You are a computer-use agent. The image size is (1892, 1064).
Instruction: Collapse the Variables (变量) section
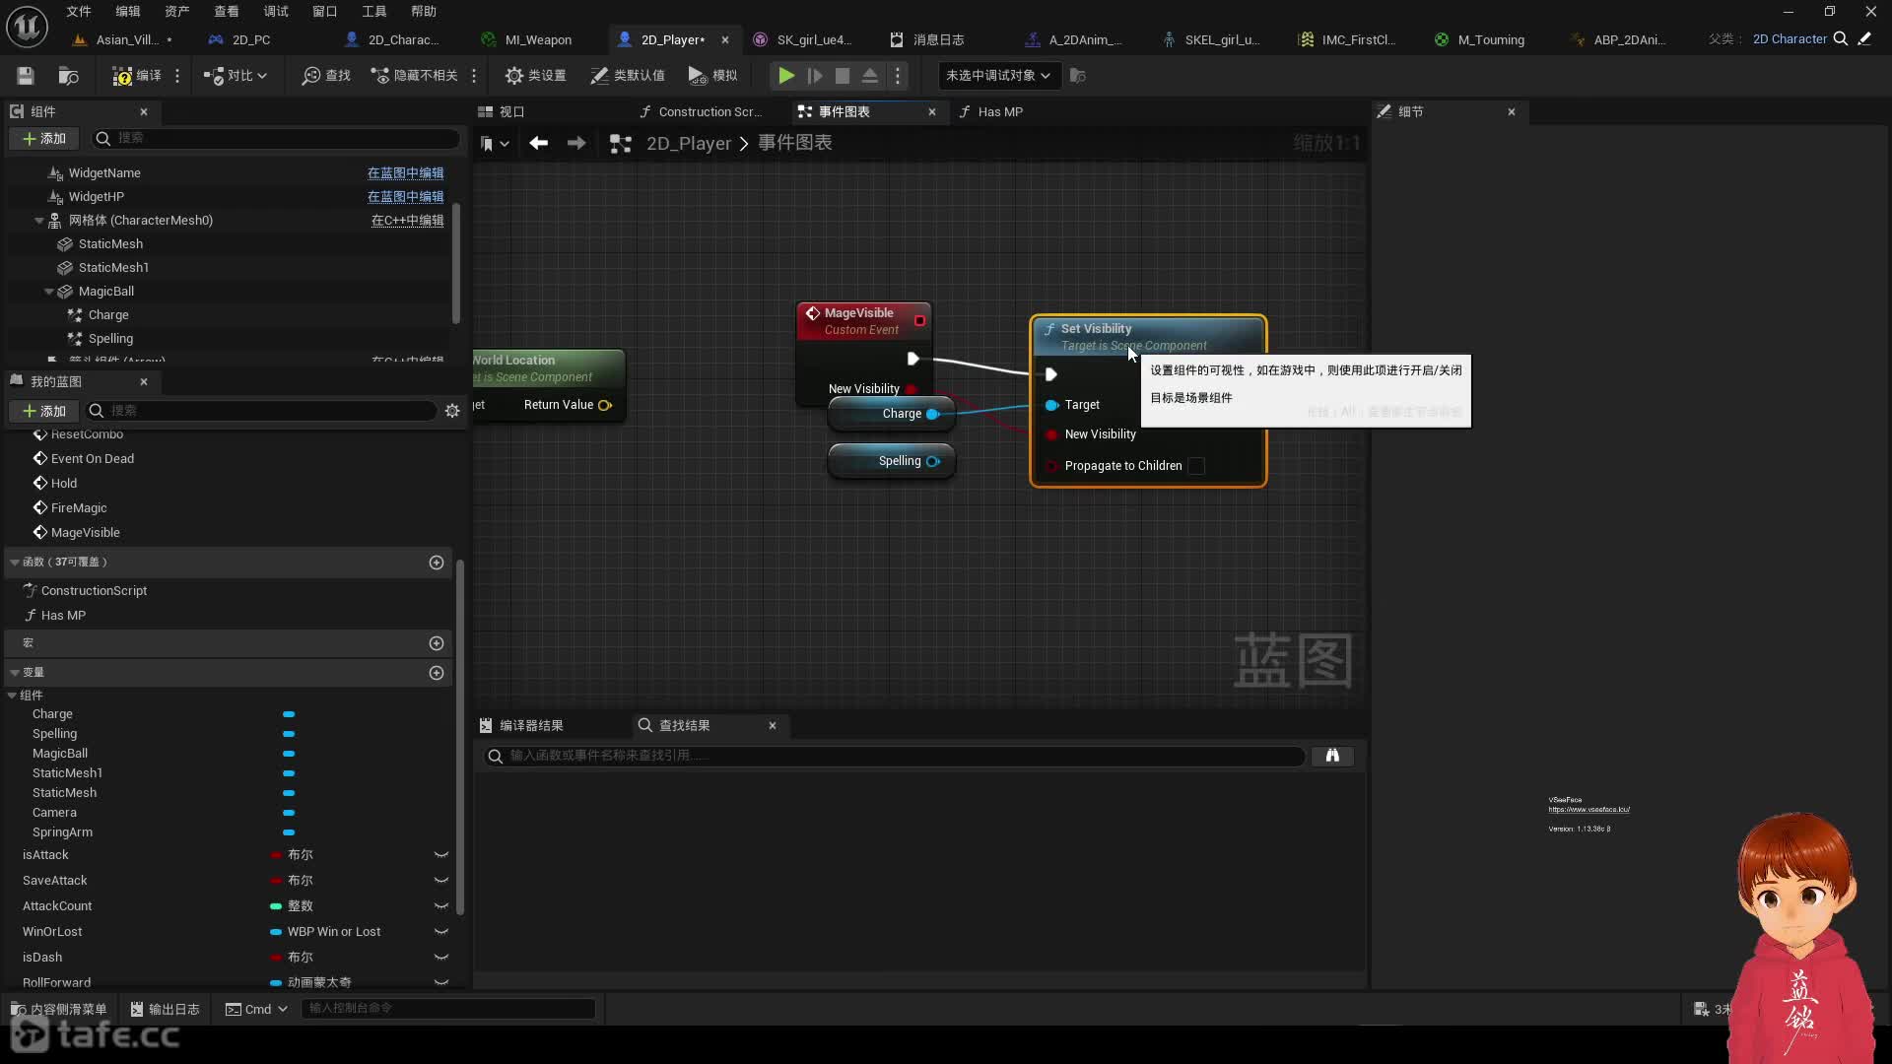15,673
